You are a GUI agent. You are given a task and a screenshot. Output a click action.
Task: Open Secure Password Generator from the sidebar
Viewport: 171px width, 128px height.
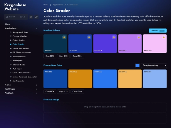24,77
